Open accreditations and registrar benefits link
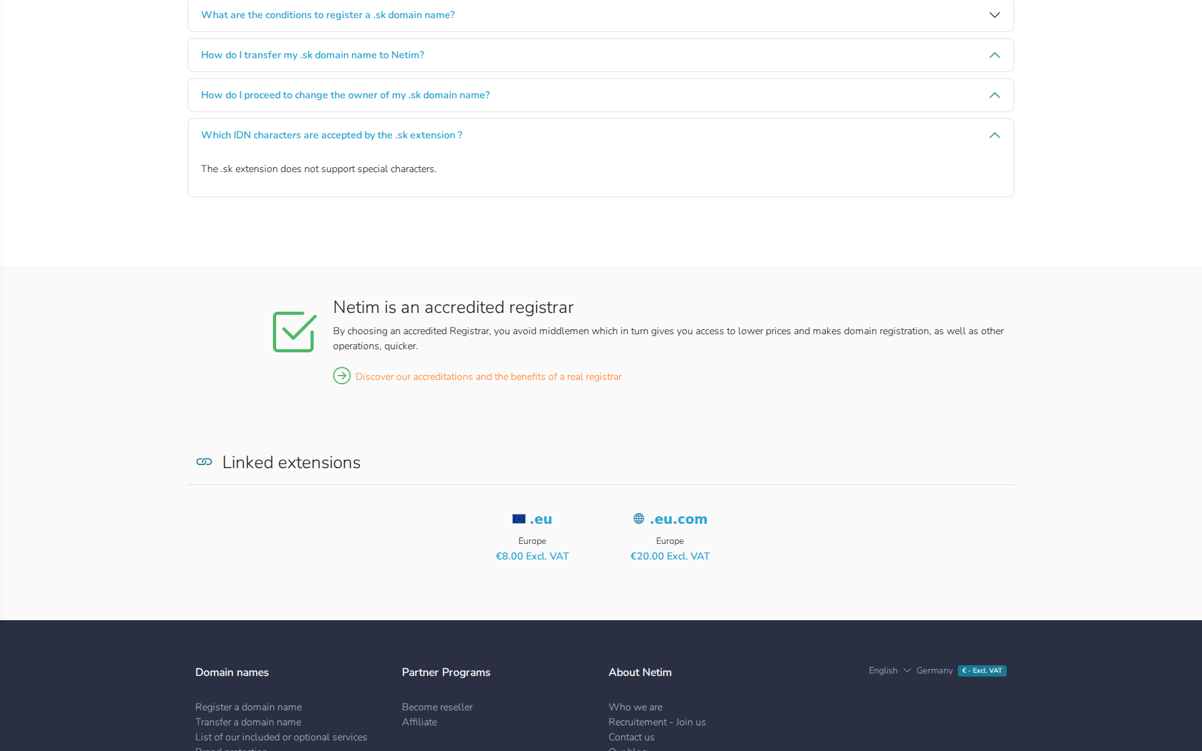 coord(488,377)
